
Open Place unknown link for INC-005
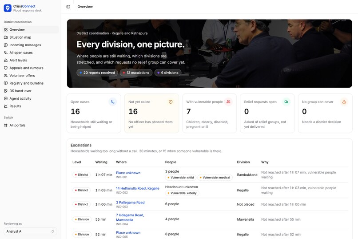pos(128,233)
